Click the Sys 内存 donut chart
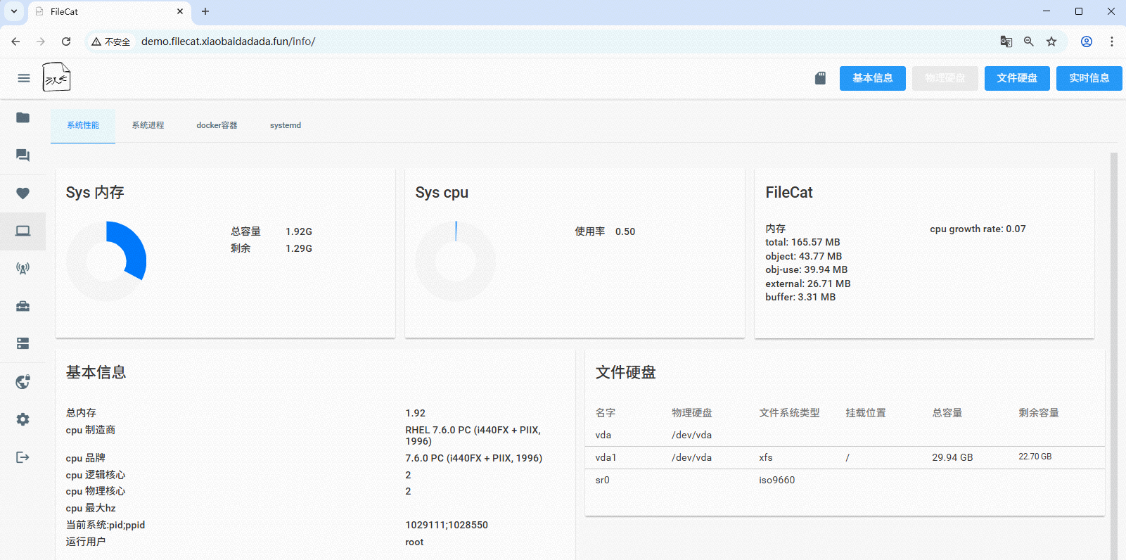Screen dimensions: 1126x560 pyautogui.click(x=106, y=261)
